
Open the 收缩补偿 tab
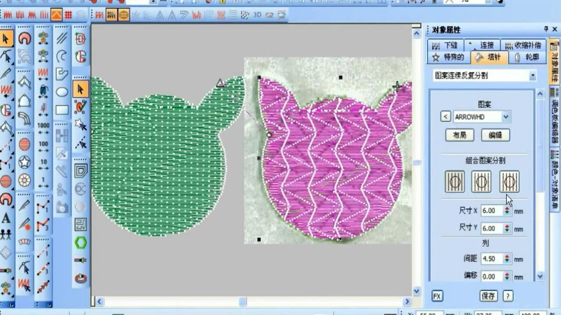pyautogui.click(x=523, y=45)
